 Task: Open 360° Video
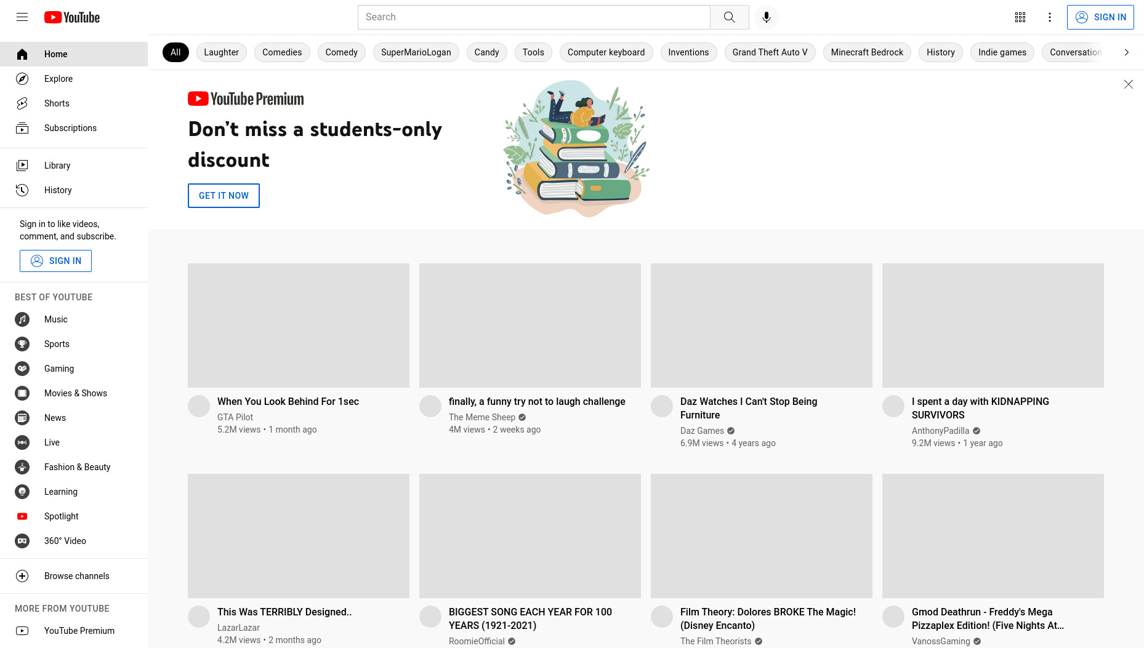tap(74, 541)
